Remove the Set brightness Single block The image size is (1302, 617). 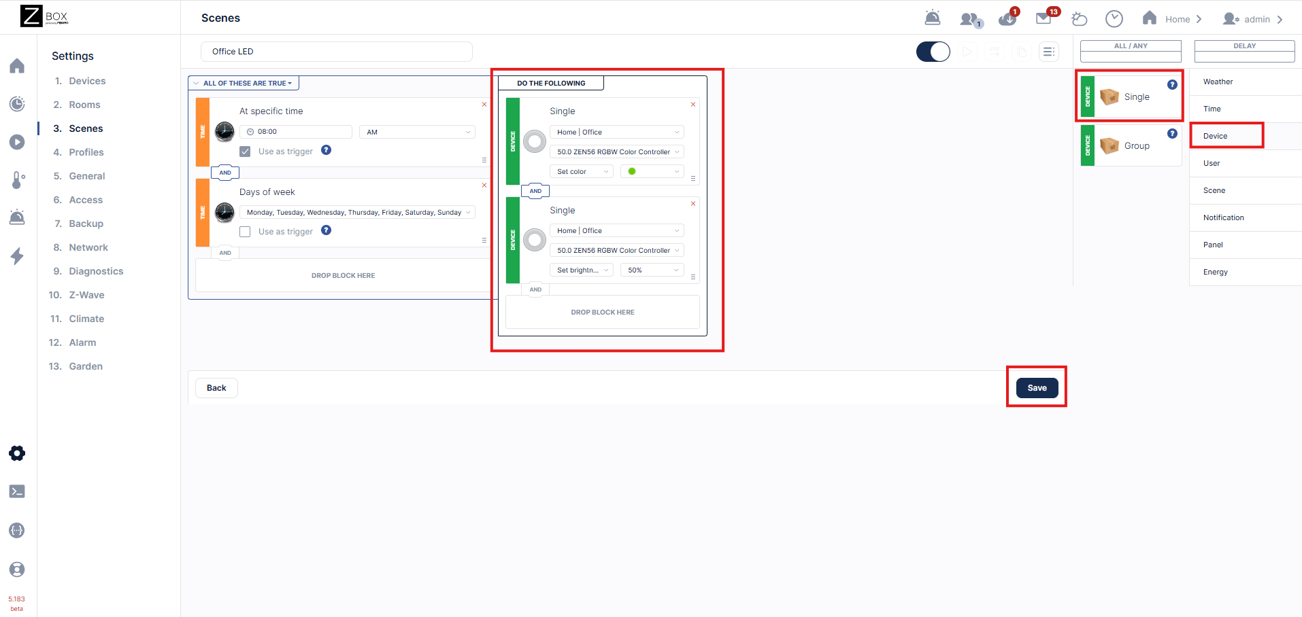693,204
